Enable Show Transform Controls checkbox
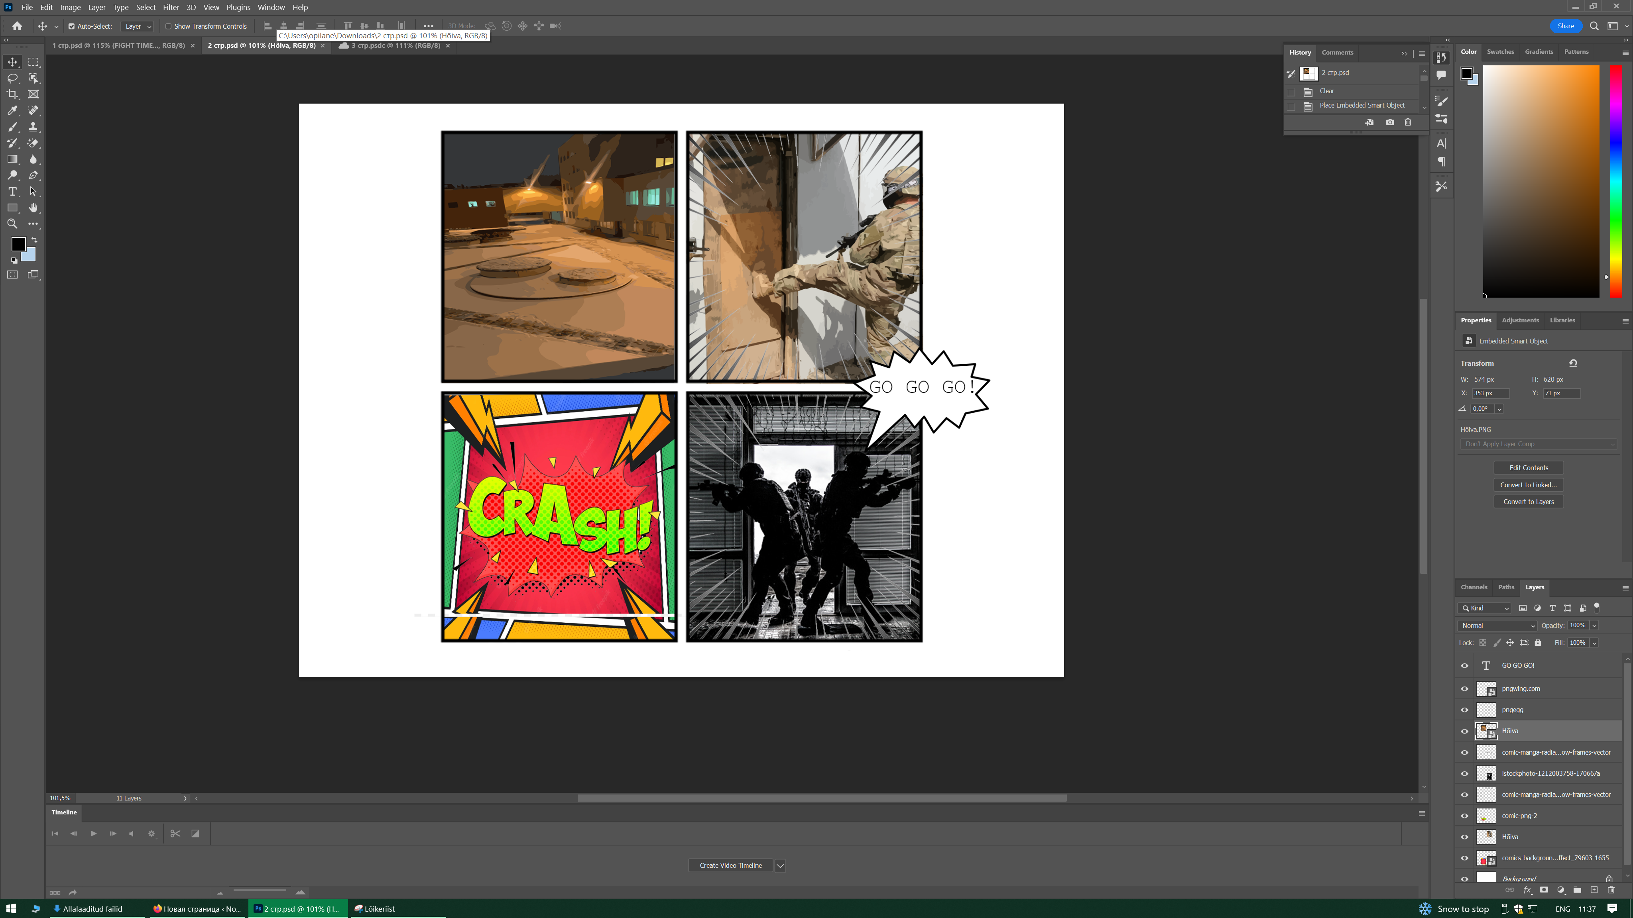Viewport: 1633px width, 918px height. coord(169,27)
